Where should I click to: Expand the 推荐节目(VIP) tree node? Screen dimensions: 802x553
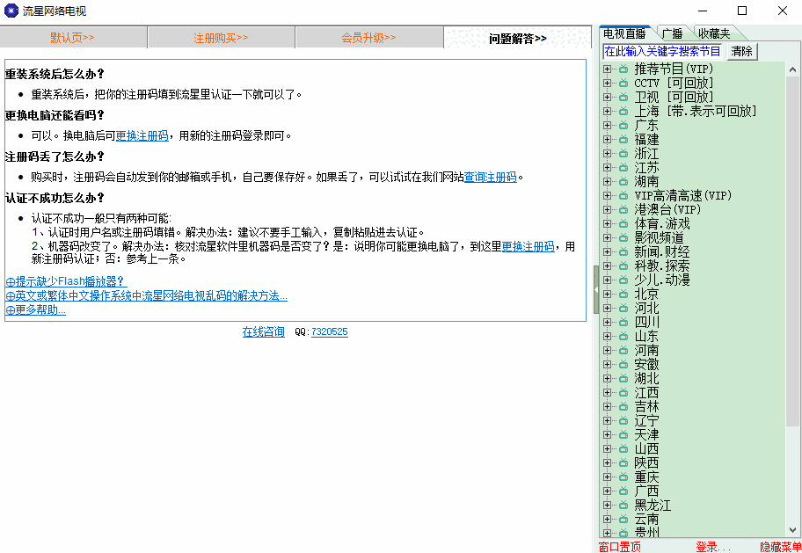pyautogui.click(x=607, y=69)
